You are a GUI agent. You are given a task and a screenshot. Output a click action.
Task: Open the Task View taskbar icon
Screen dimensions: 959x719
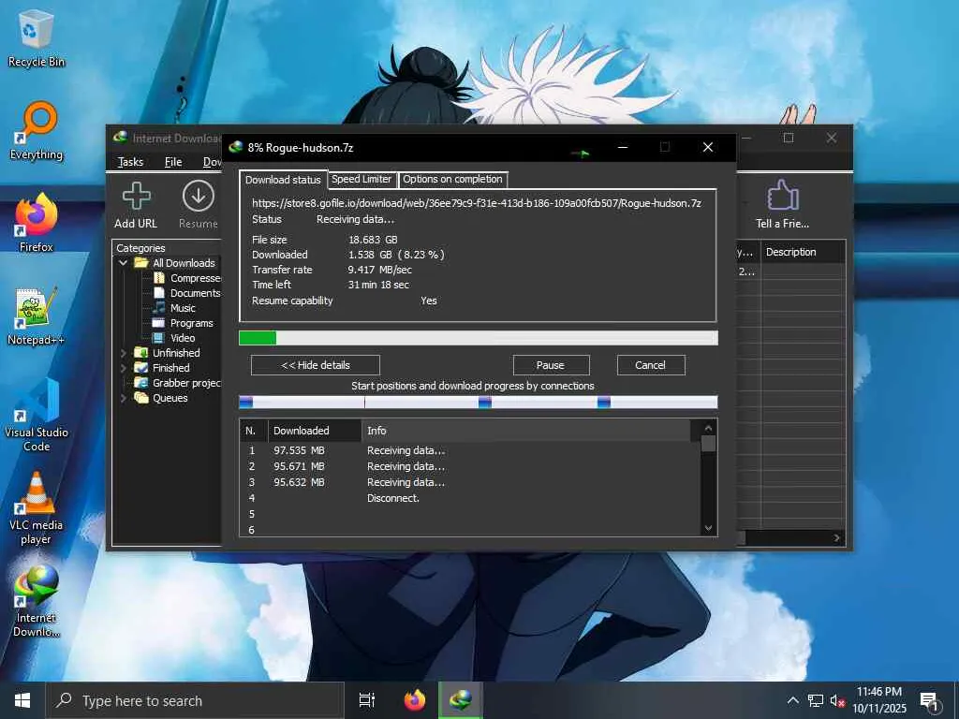coord(367,700)
